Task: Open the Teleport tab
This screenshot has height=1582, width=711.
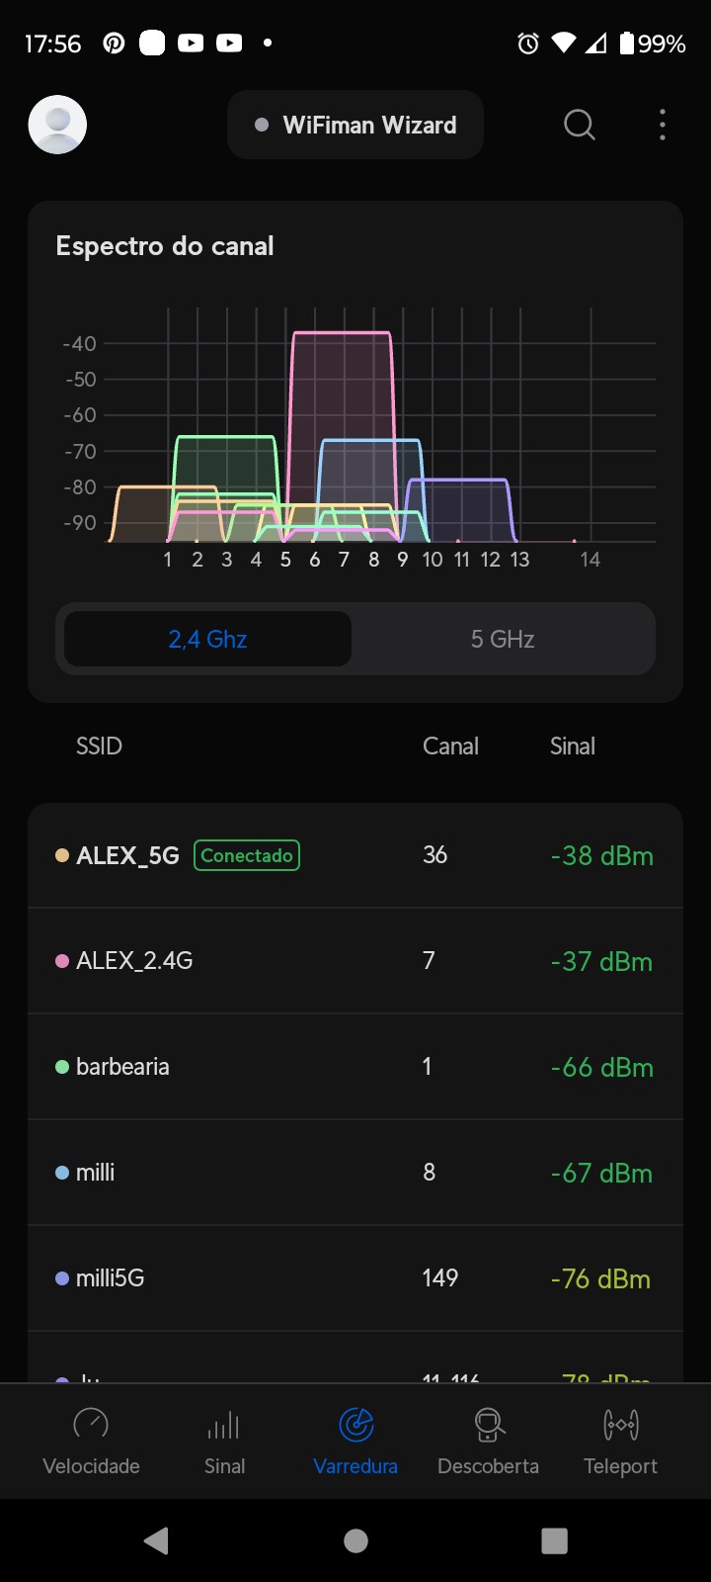Action: [620, 1441]
